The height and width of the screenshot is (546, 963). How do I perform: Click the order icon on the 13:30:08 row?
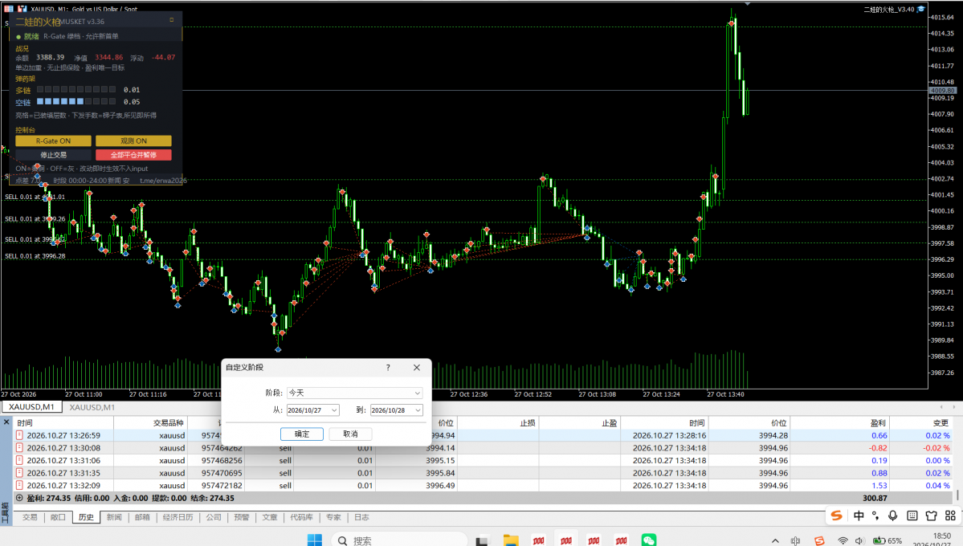tap(19, 448)
